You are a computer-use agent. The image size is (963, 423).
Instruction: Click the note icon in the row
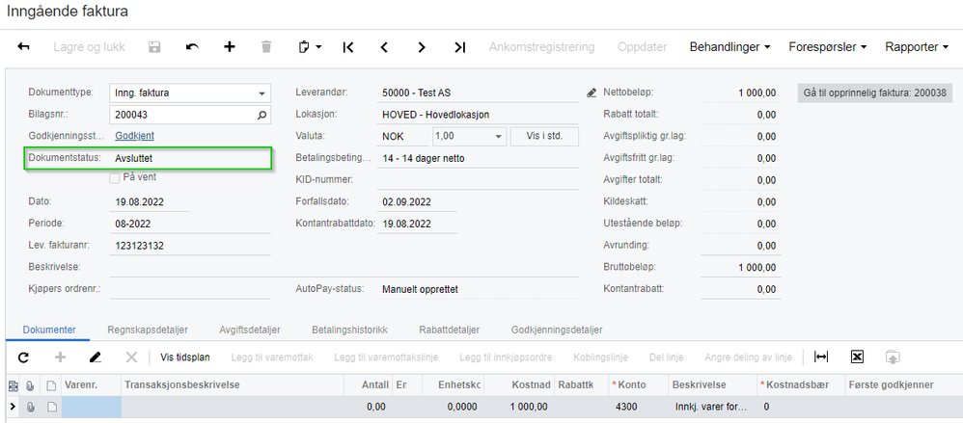(x=51, y=407)
